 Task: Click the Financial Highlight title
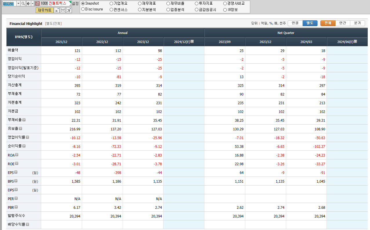[26, 24]
